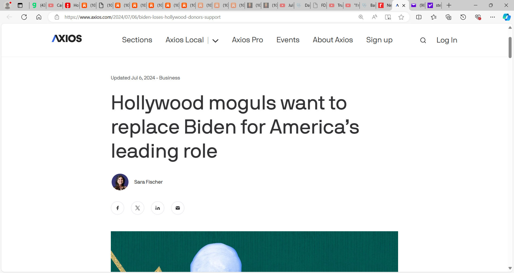Expand the Axios Local dropdown chevron
The width and height of the screenshot is (514, 273).
pyautogui.click(x=216, y=41)
